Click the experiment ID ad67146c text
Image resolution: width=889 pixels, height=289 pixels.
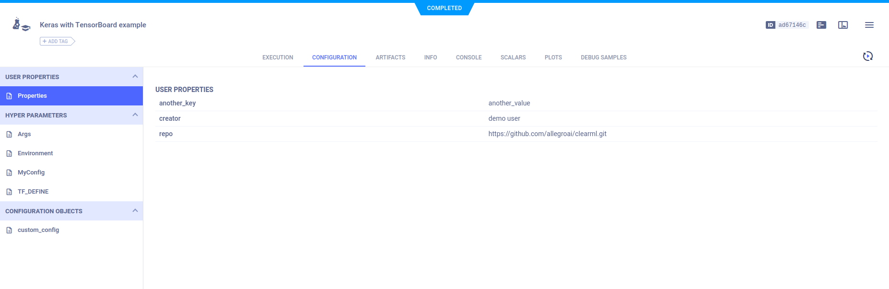tap(792, 25)
